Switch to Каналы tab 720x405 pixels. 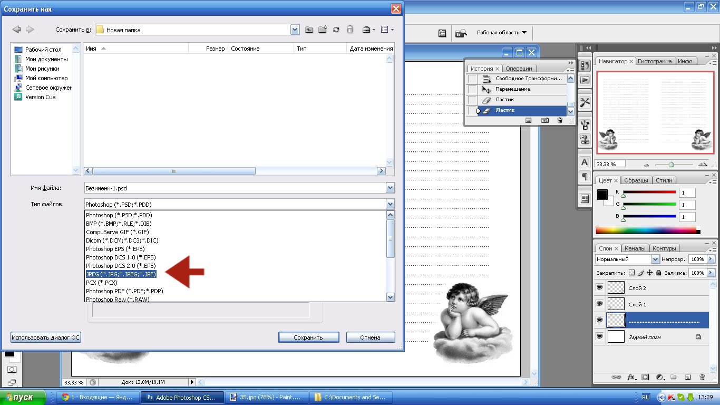635,248
